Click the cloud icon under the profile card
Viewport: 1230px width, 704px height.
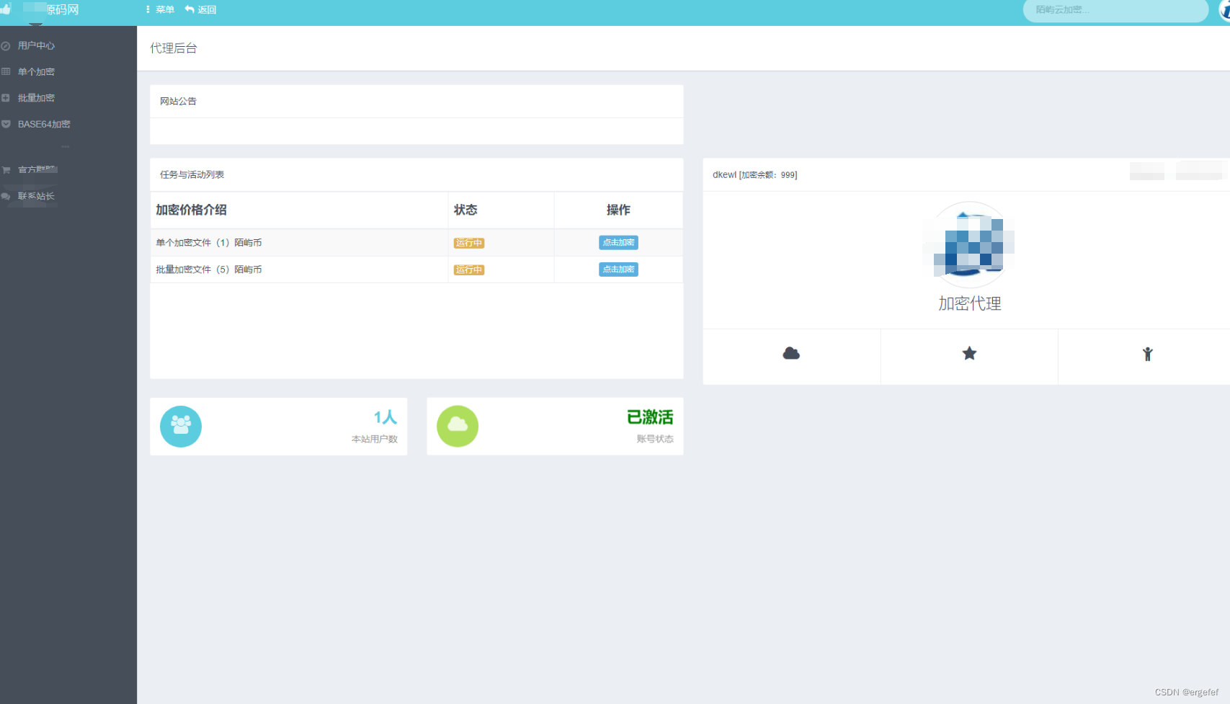coord(791,353)
